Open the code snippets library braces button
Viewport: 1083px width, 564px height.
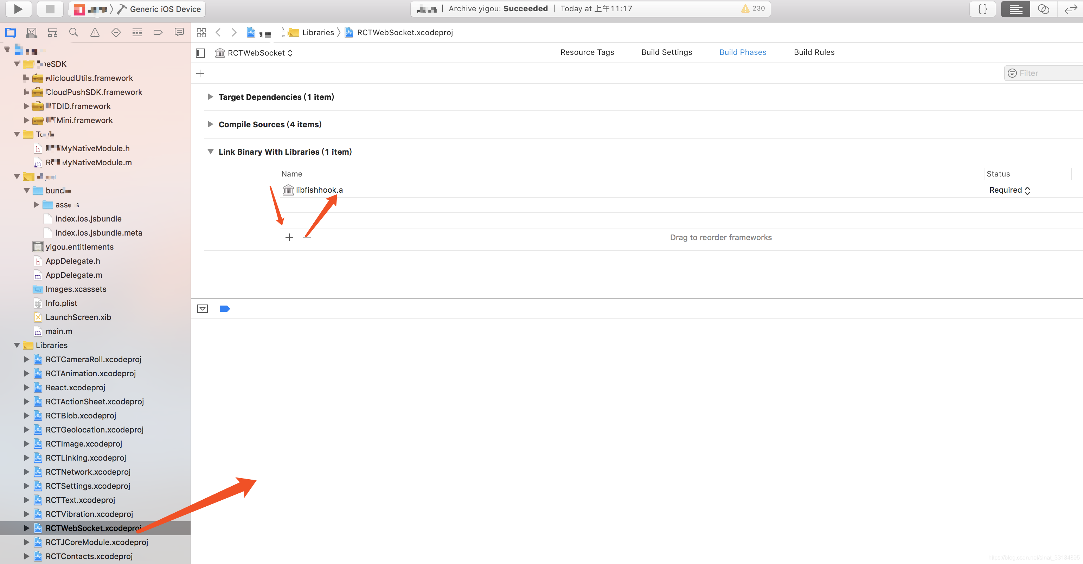point(982,9)
